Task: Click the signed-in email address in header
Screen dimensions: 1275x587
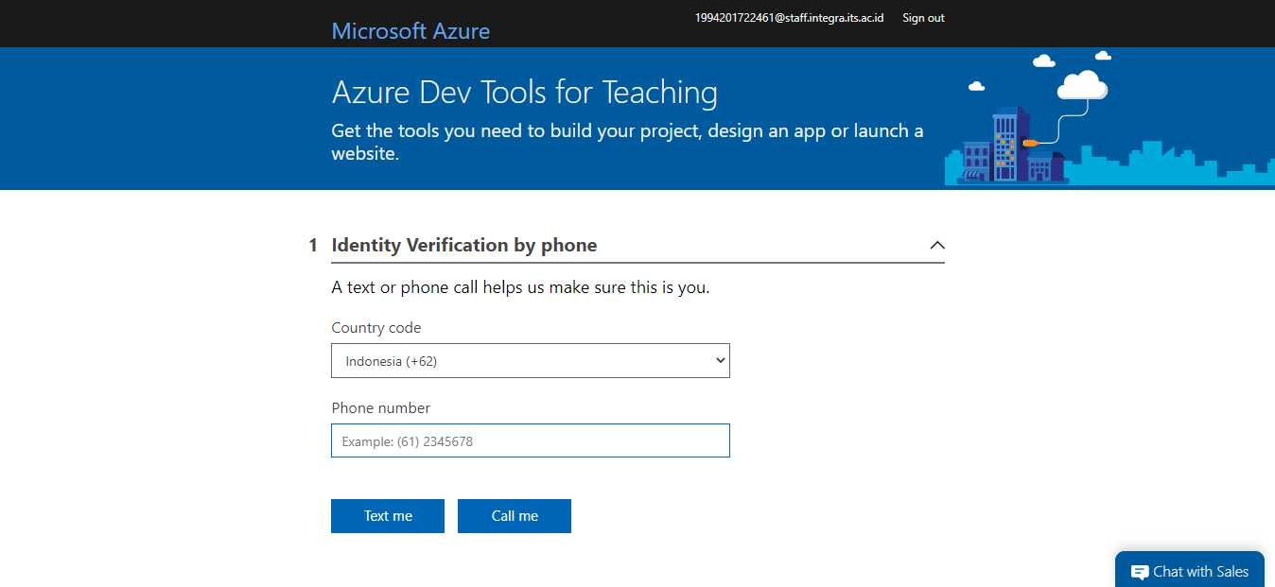Action: [x=789, y=18]
